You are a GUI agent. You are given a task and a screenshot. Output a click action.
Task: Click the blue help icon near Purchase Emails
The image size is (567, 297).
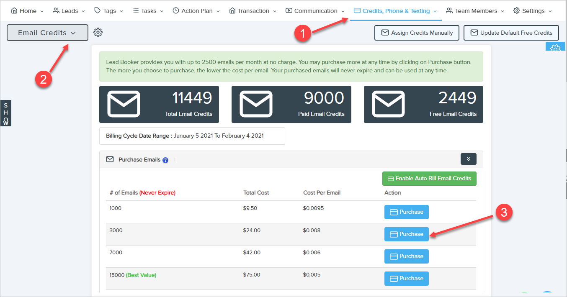165,160
